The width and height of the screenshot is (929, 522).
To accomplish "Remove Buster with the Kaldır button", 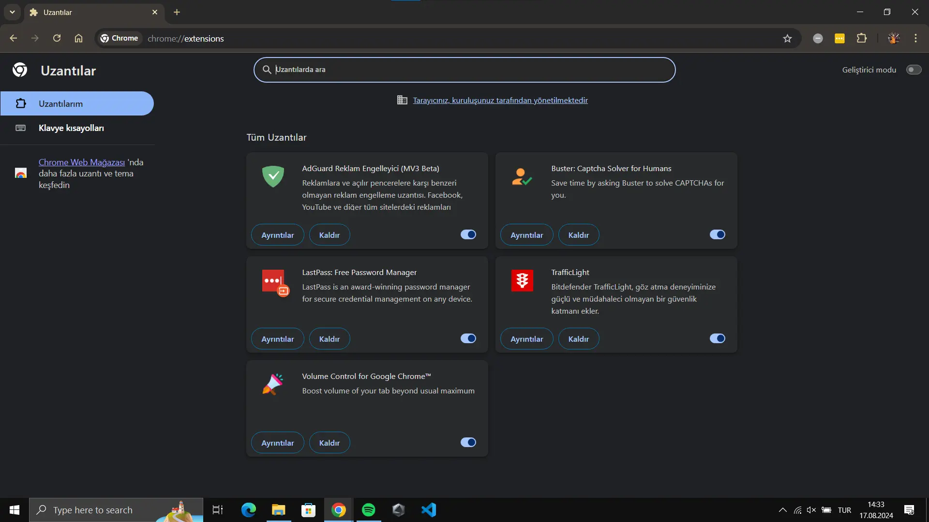I will 579,235.
